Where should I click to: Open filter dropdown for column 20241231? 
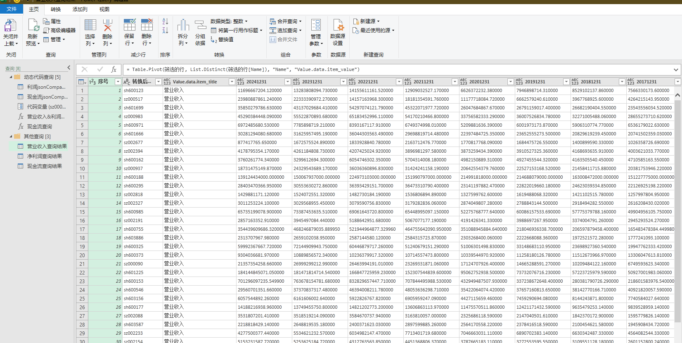click(287, 82)
